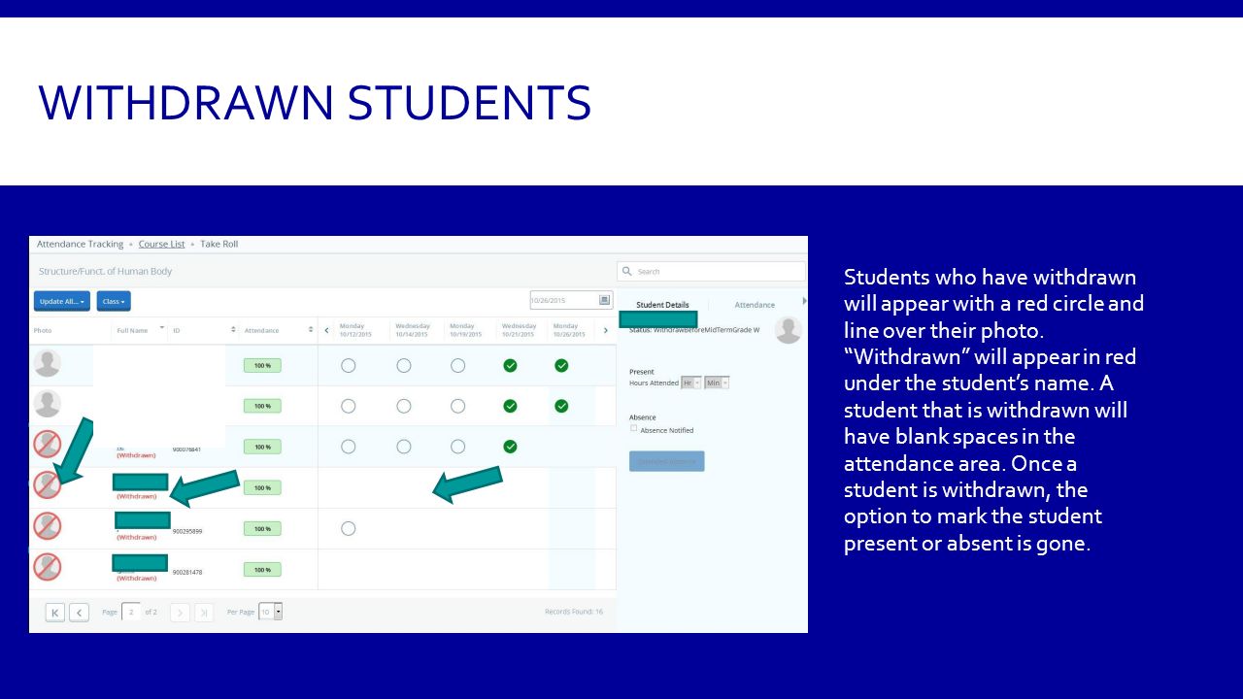This screenshot has height=699, width=1243.
Task: Go to next page of records
Action: (180, 612)
